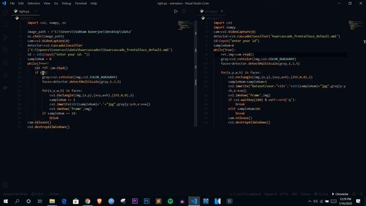Viewport: 366px width, 206px height.
Task: Open the View menu
Action: point(47,3)
